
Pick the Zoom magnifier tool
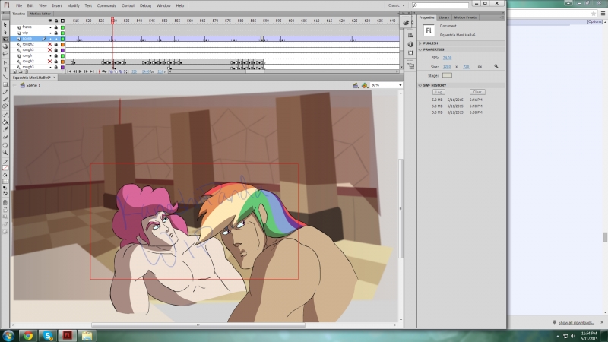pos(5,151)
